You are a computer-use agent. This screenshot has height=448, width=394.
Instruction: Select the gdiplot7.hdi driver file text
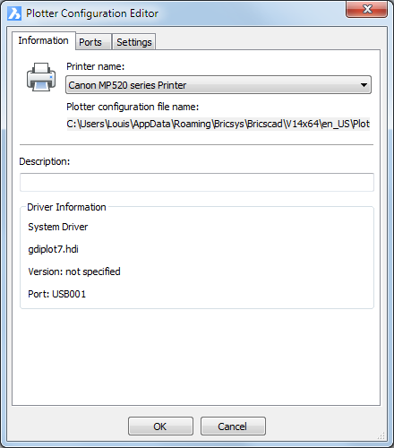tap(53, 249)
